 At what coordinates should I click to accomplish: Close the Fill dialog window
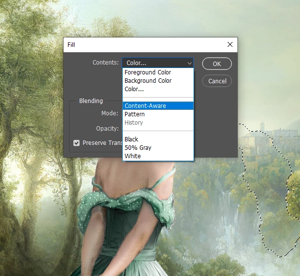click(x=230, y=44)
